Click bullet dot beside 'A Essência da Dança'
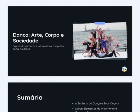The width and height of the screenshot is (140, 112). coord(73,104)
